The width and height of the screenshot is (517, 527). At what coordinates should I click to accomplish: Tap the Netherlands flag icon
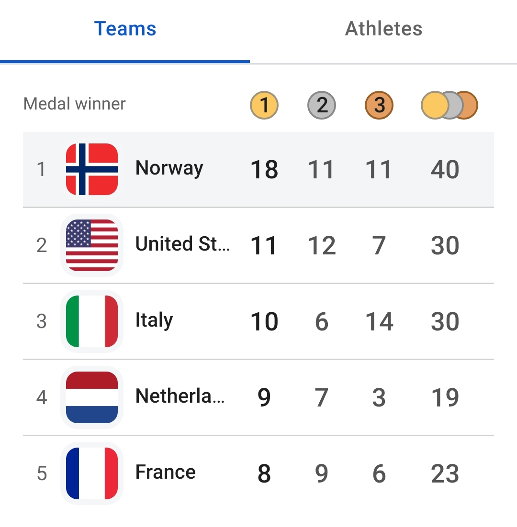tap(92, 397)
